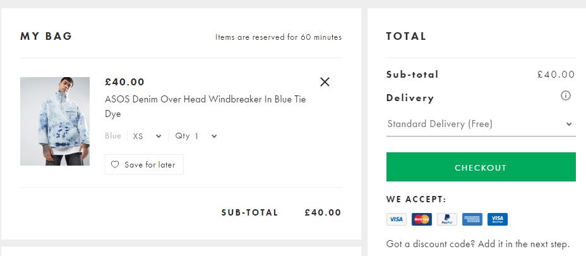
Task: Click the TOTAL heading
Action: 406,36
